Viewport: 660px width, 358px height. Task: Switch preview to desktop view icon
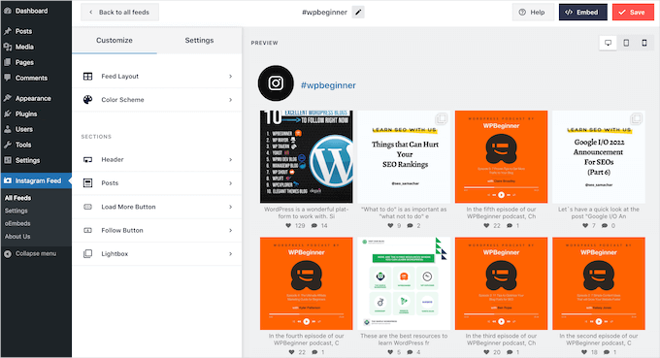pos(608,43)
